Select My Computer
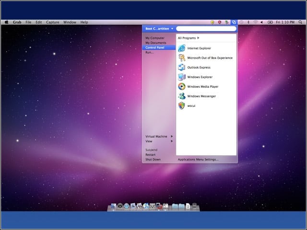307x230 pixels. coord(155,38)
